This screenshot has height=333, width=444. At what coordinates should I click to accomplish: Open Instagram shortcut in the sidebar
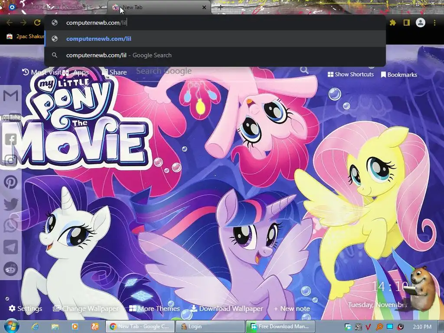tap(11, 160)
